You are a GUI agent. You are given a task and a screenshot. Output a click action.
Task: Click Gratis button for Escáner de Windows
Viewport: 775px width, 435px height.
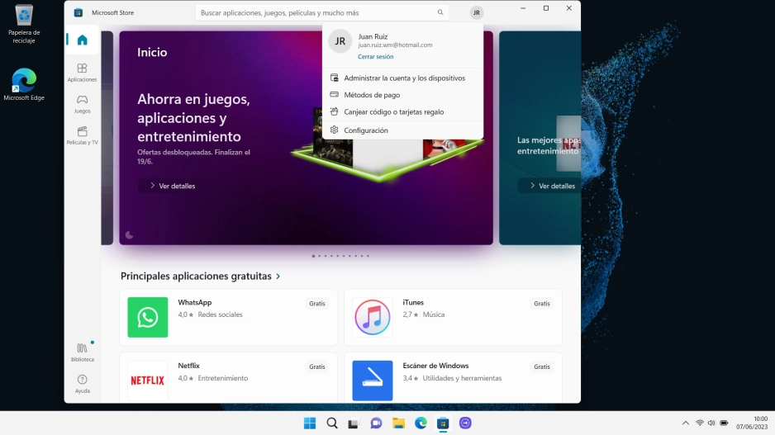coord(542,366)
